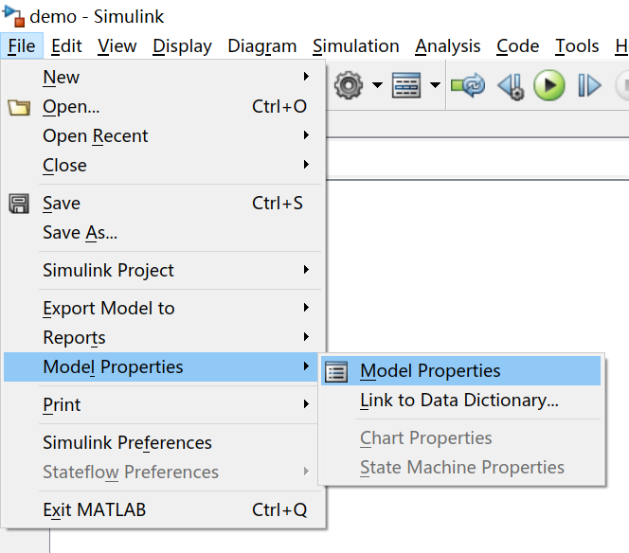Choose Save As... menu entry

tap(163, 233)
